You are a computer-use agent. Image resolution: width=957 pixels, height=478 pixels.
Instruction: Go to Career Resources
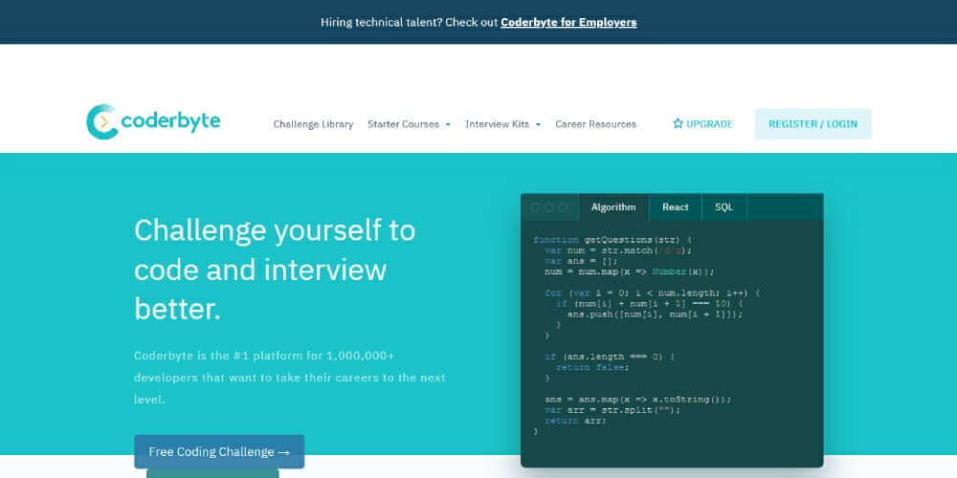[x=595, y=123]
